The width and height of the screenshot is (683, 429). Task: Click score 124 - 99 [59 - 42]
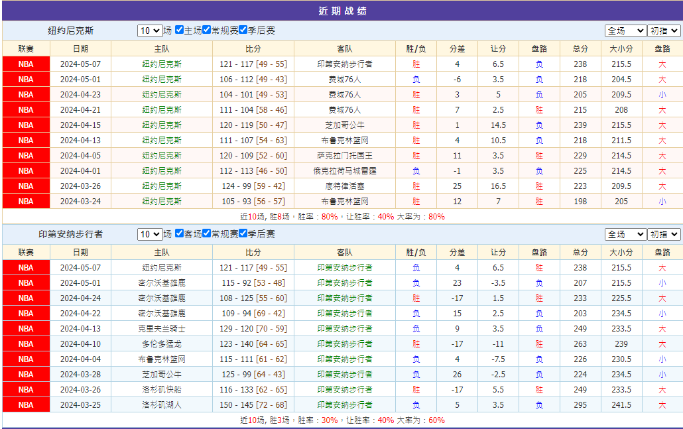click(253, 186)
